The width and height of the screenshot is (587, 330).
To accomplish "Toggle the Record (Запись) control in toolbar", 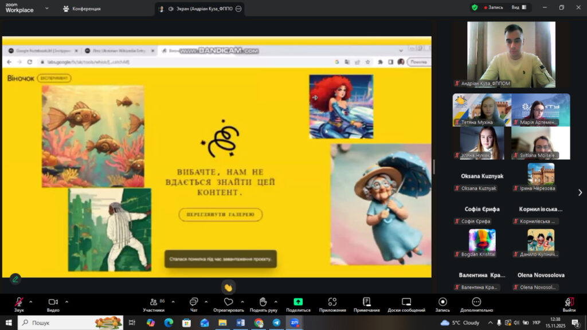I will pos(442,304).
